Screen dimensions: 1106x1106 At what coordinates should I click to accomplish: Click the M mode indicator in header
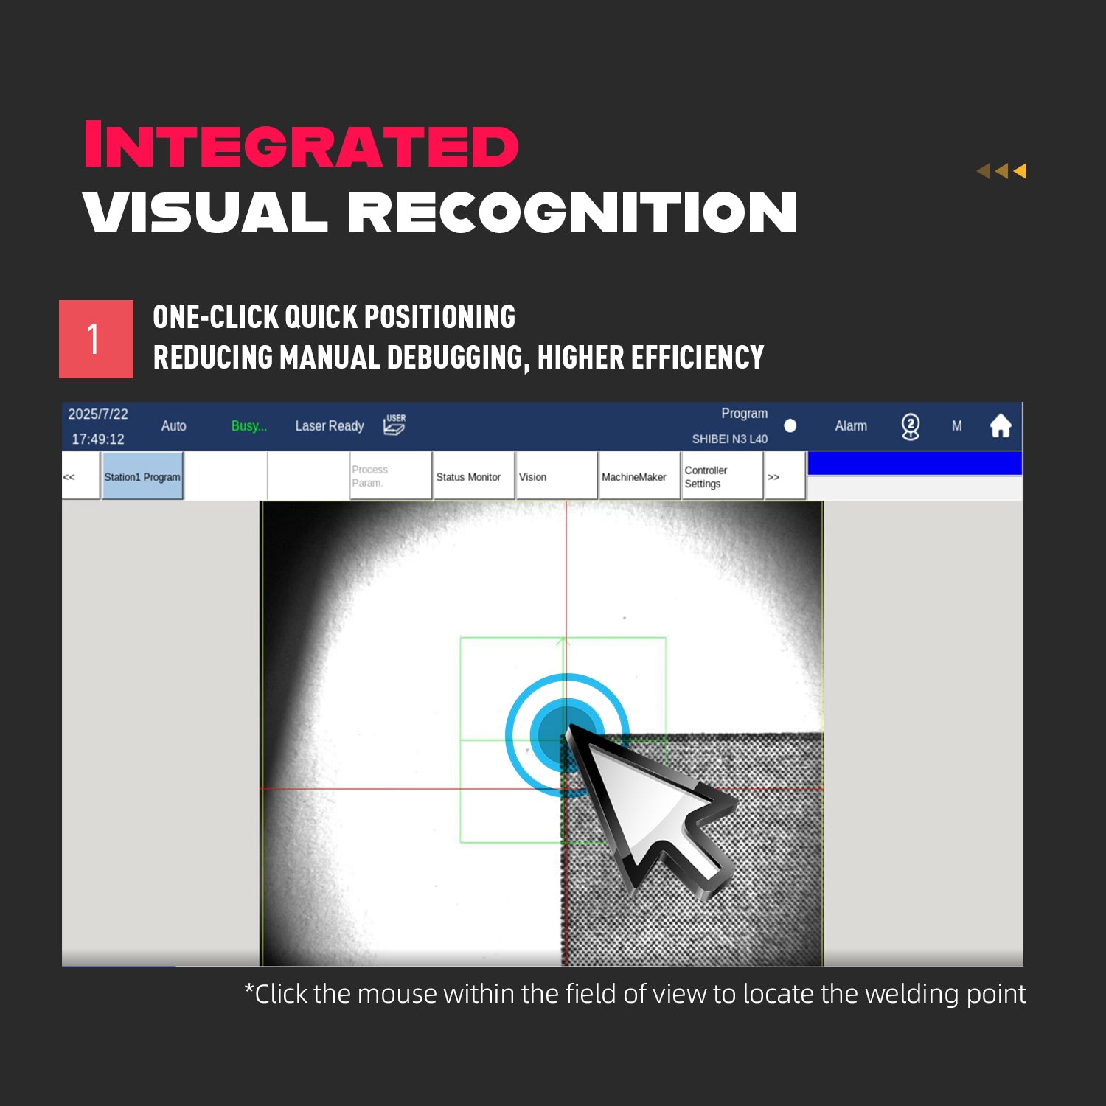pos(956,426)
